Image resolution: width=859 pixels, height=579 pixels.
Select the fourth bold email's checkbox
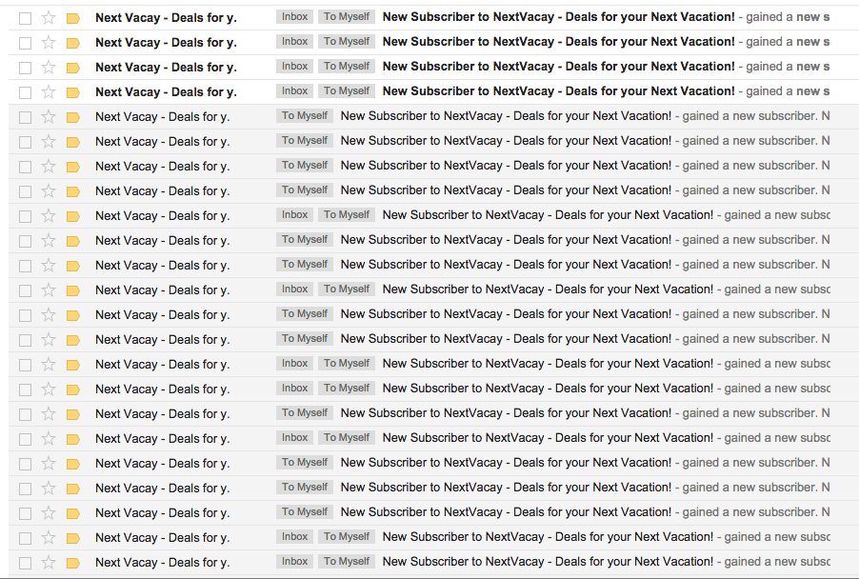pos(25,92)
